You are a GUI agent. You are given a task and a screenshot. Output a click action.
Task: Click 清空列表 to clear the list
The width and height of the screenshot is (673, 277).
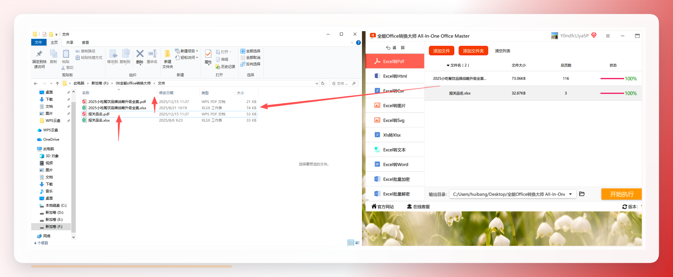[502, 51]
